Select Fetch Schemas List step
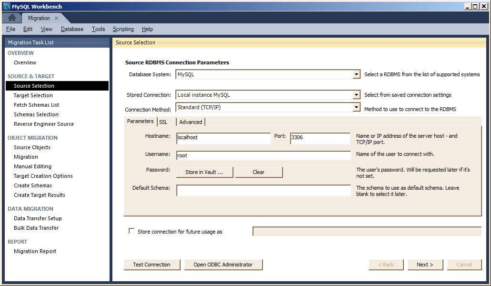 [x=36, y=105]
